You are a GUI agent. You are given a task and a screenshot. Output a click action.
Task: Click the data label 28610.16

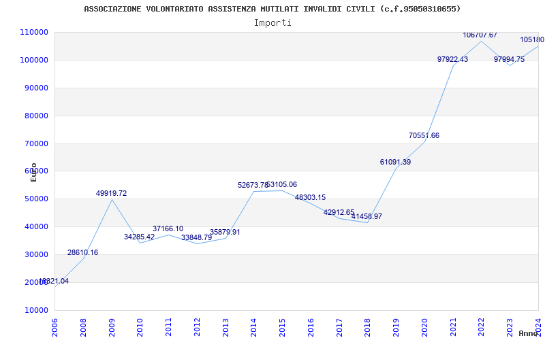[82, 252]
